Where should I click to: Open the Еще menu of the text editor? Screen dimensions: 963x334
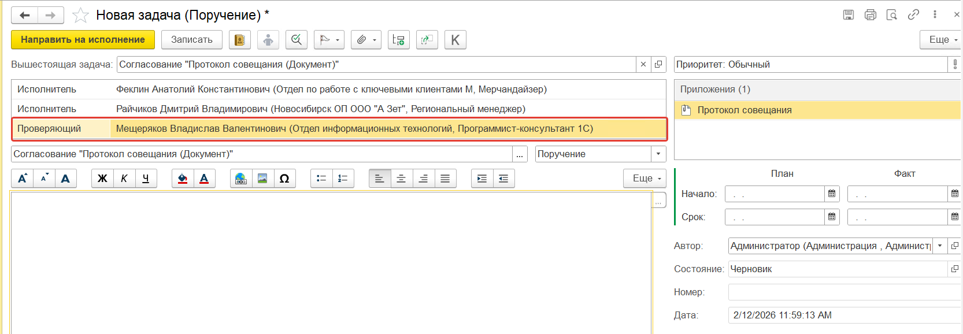645,179
